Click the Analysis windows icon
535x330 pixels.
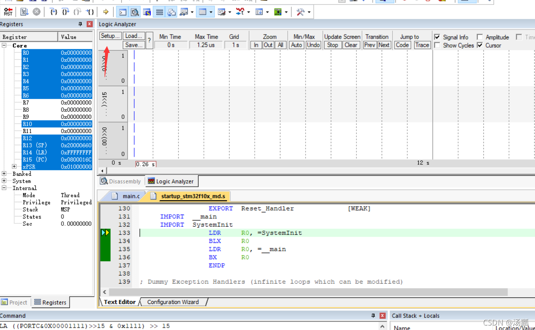pyautogui.click(x=240, y=12)
